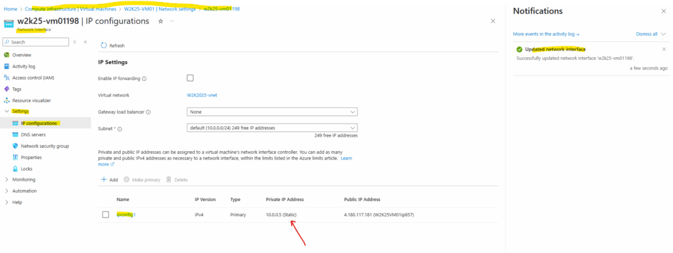673x253 pixels.
Task: Close the Notifications panel
Action: pyautogui.click(x=664, y=12)
